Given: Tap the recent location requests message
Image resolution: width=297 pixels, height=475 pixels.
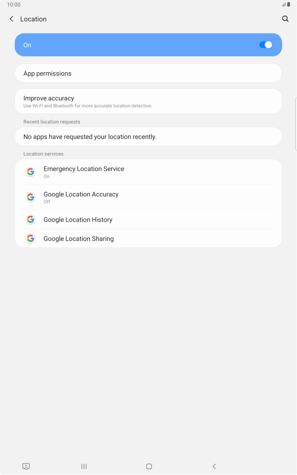Looking at the screenshot, I should pyautogui.click(x=148, y=136).
